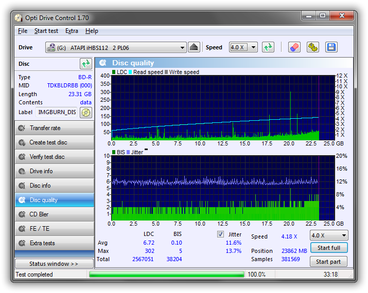Click the gray Write speed legend swatch
Viewport: 368px width, 293px height.
(166, 72)
